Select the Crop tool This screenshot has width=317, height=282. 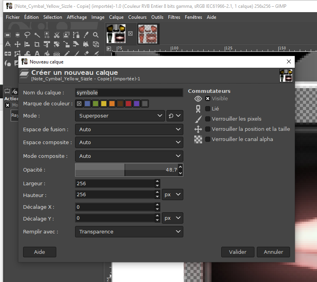click(x=37, y=44)
